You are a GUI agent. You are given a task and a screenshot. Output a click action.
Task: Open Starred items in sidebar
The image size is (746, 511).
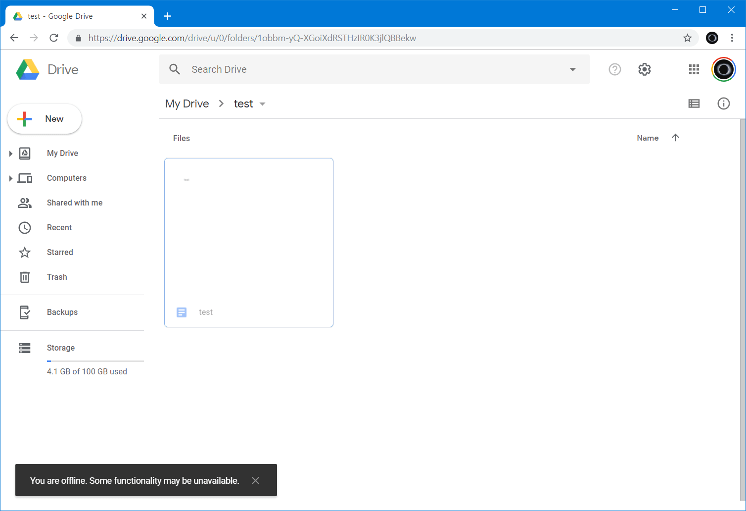coord(59,253)
